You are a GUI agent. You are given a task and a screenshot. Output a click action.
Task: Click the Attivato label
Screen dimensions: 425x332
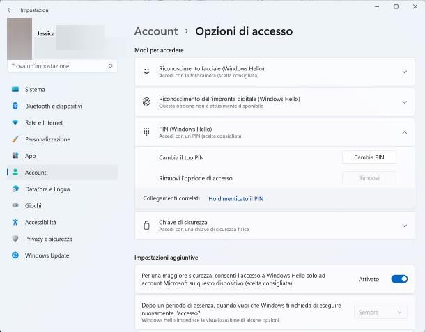(x=369, y=279)
